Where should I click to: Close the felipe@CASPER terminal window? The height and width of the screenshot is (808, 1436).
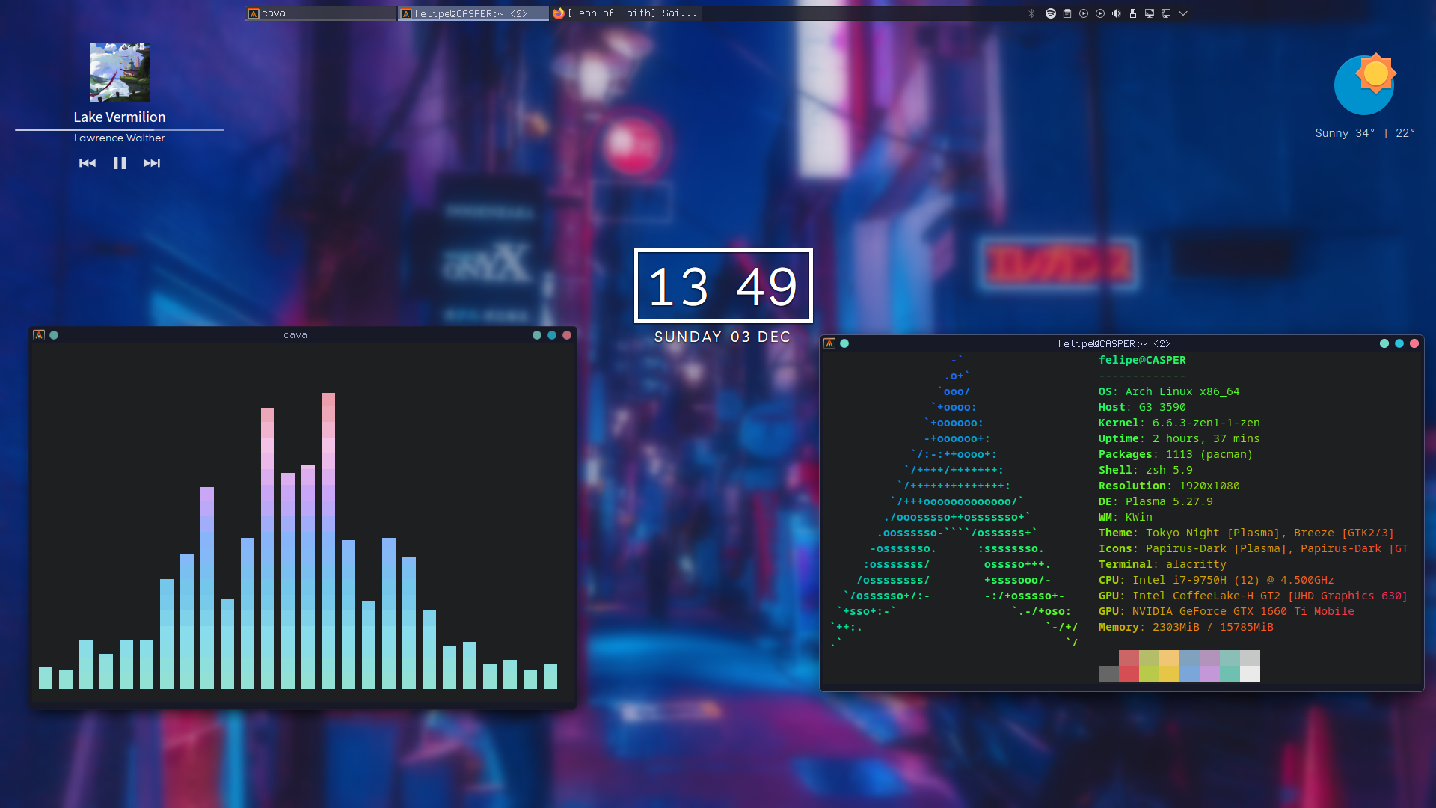[x=1414, y=343]
